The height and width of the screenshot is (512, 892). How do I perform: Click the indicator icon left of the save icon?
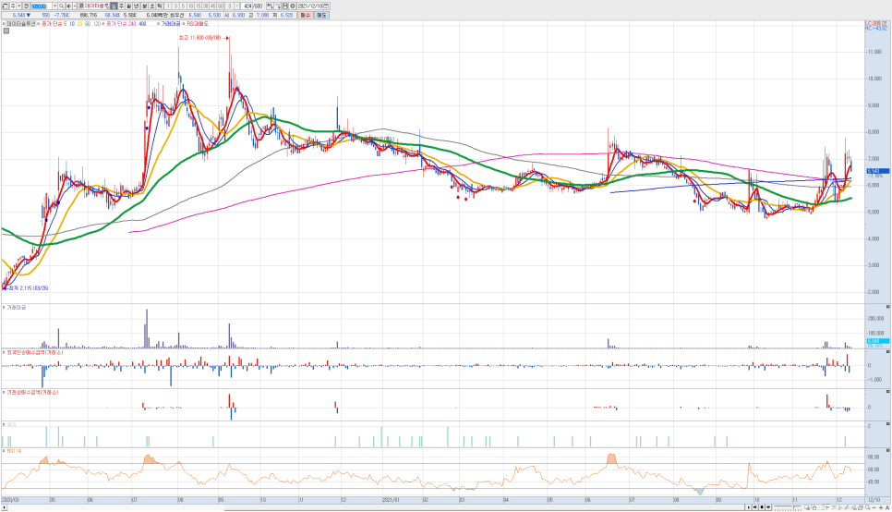point(277,6)
